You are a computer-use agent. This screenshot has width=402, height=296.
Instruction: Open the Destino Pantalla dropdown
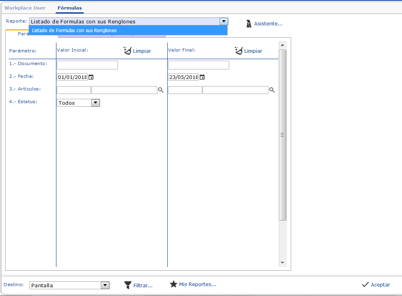[x=105, y=285]
